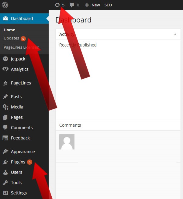Viewport: 183px width, 199px height.
Task: Go to the Appearance menu
Action: point(23,152)
